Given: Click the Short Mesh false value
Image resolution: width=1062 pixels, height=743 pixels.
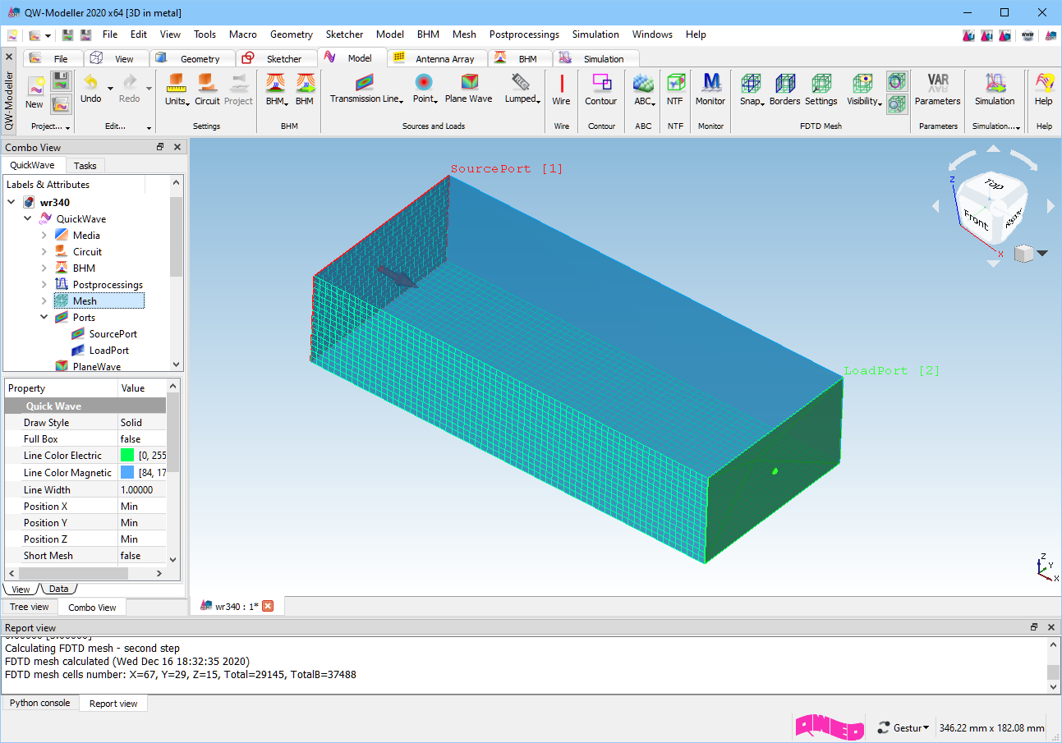Looking at the screenshot, I should click(x=142, y=556).
